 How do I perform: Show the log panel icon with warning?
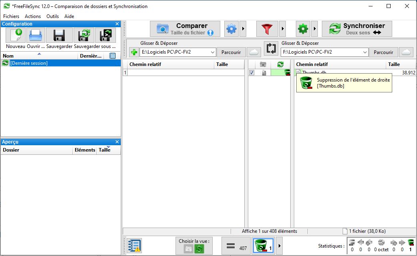134,245
